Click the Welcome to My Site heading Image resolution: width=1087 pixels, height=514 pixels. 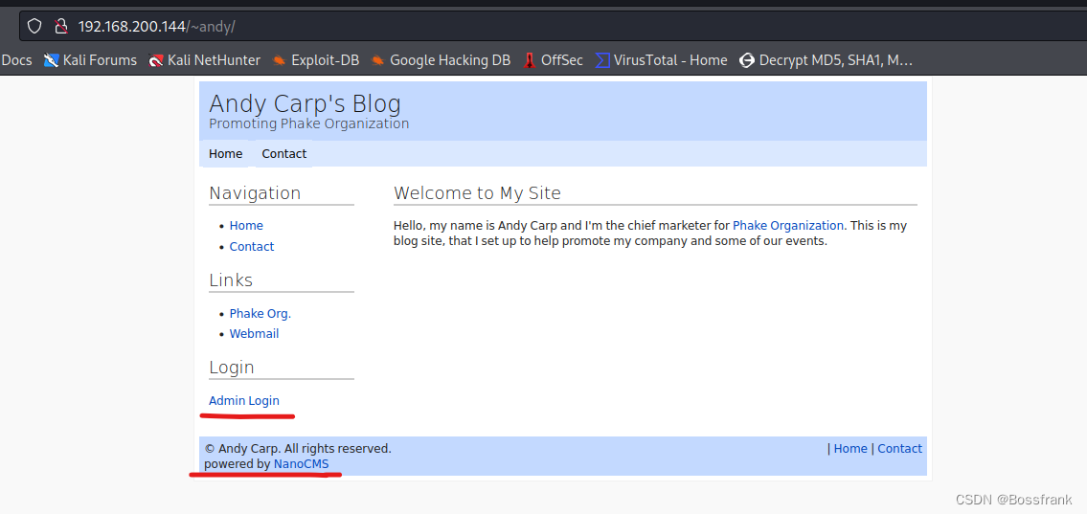pyautogui.click(x=477, y=192)
